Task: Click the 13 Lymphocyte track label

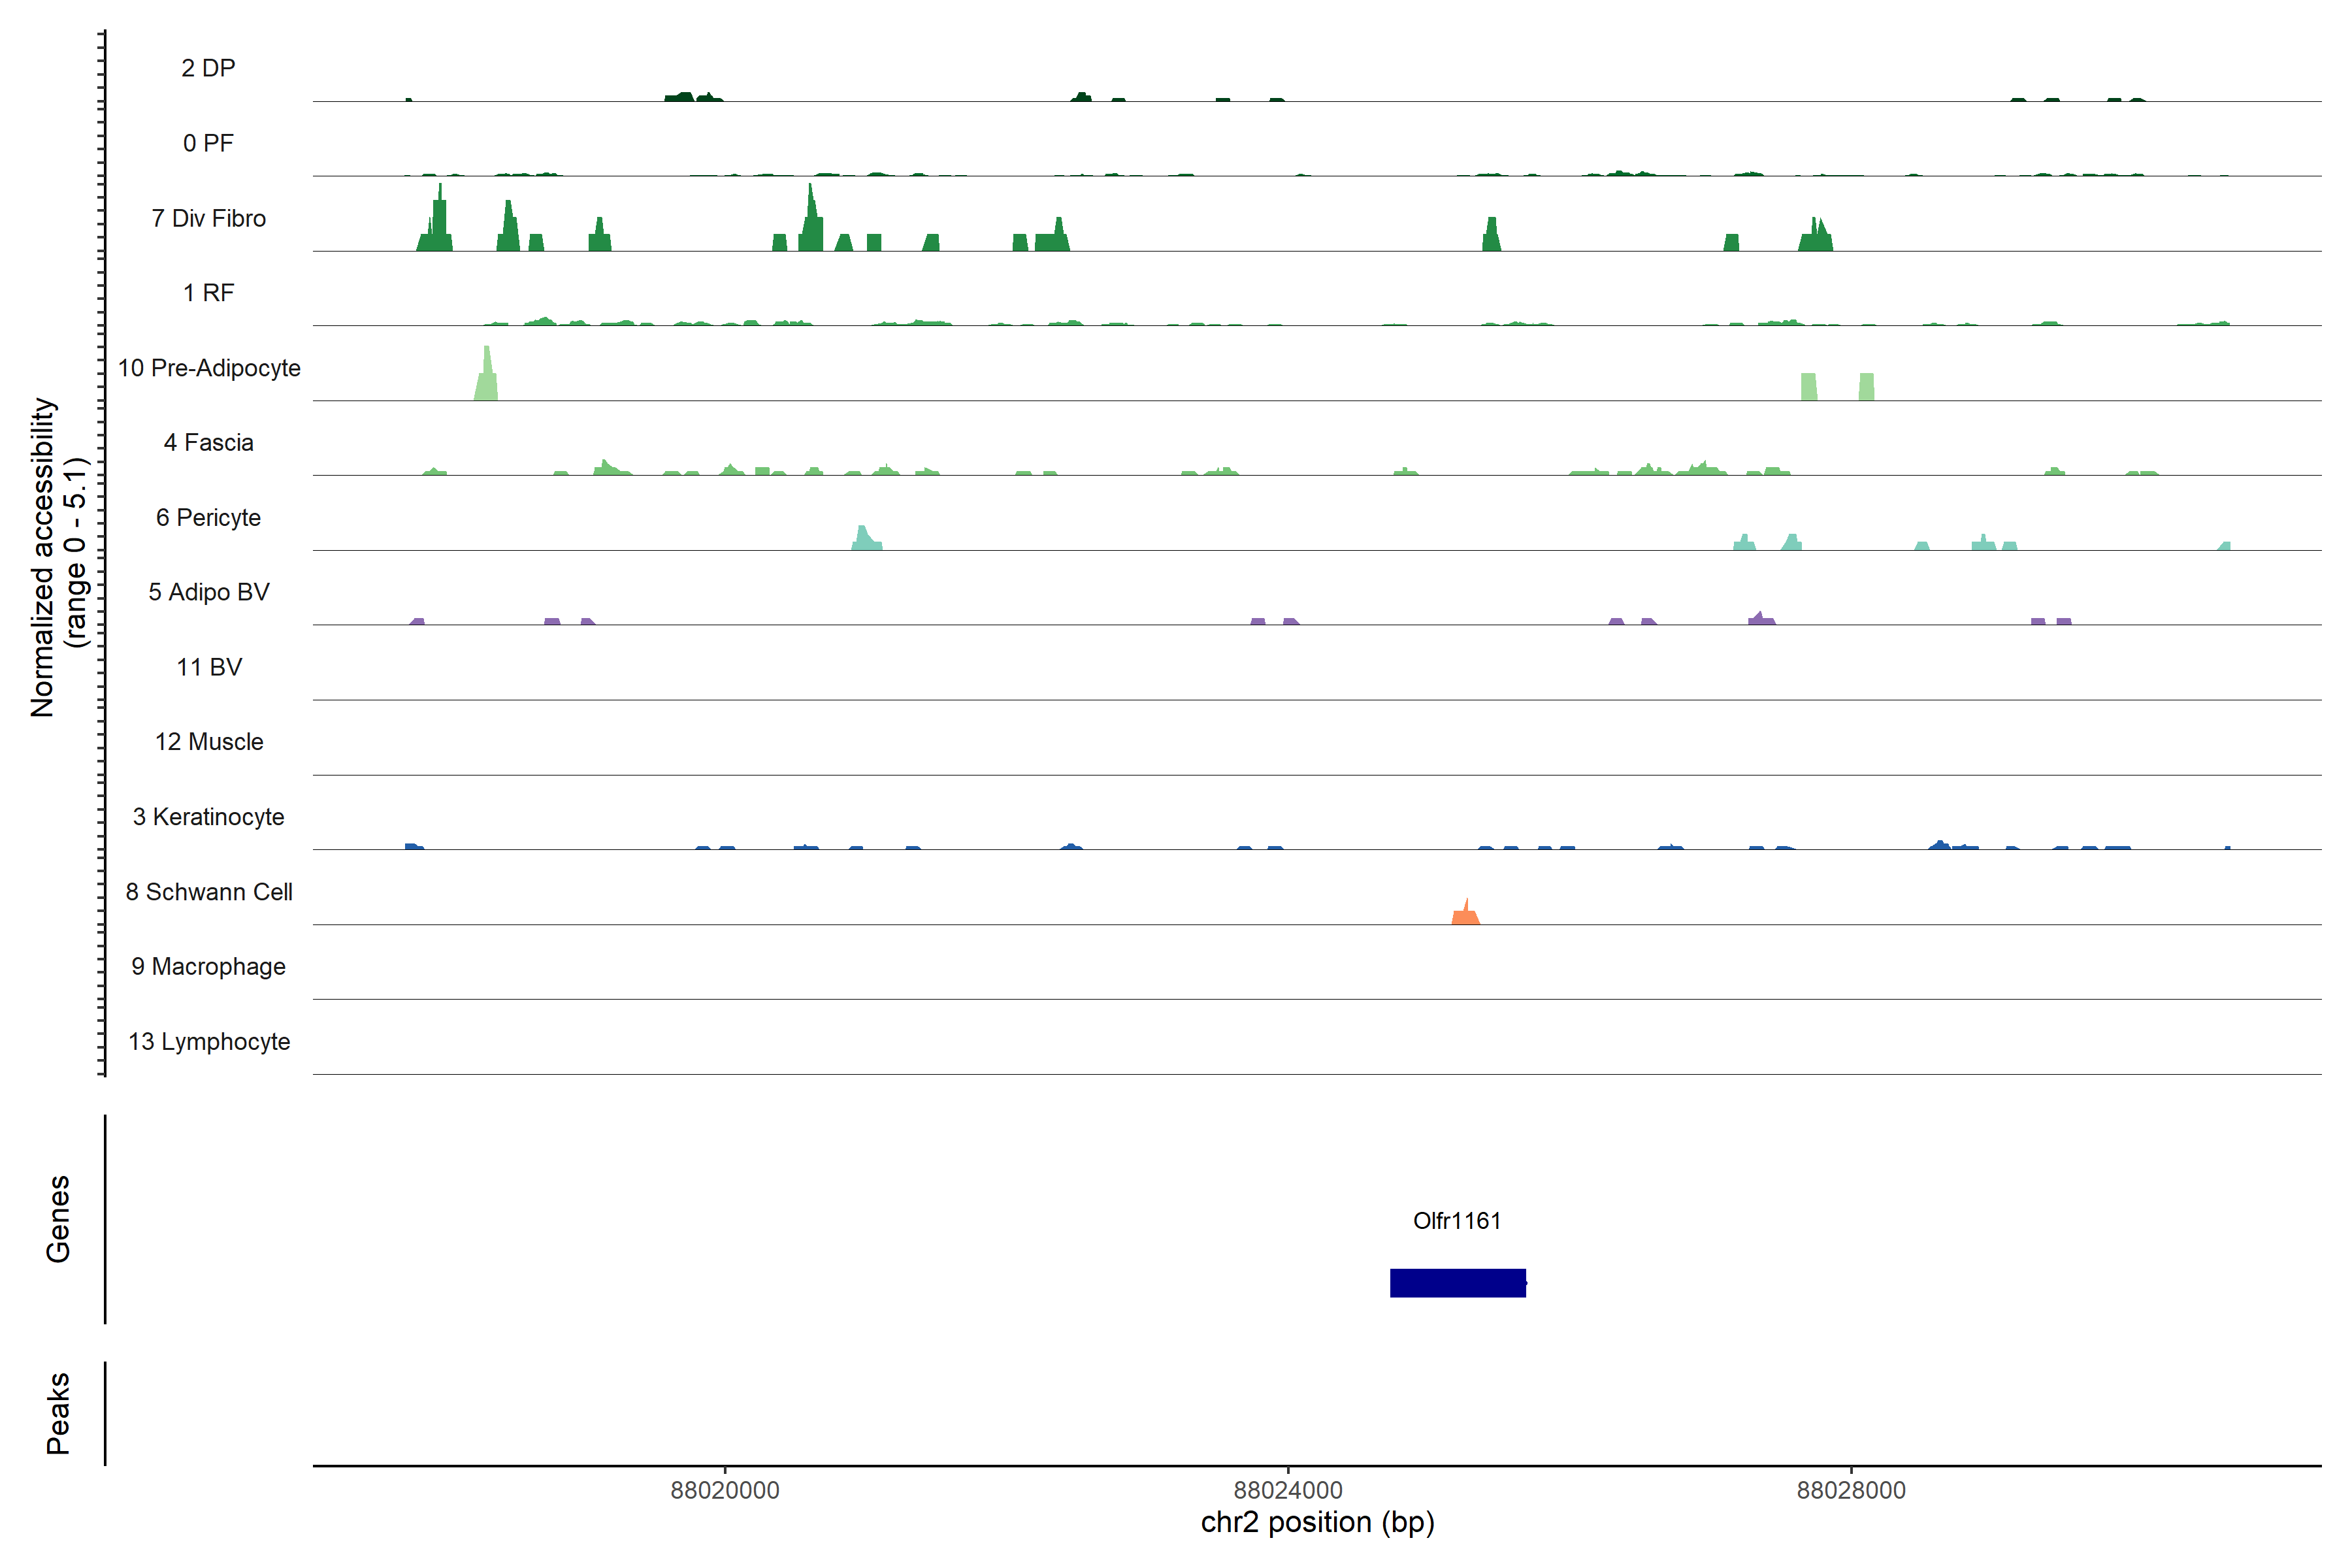Action: (x=209, y=1041)
